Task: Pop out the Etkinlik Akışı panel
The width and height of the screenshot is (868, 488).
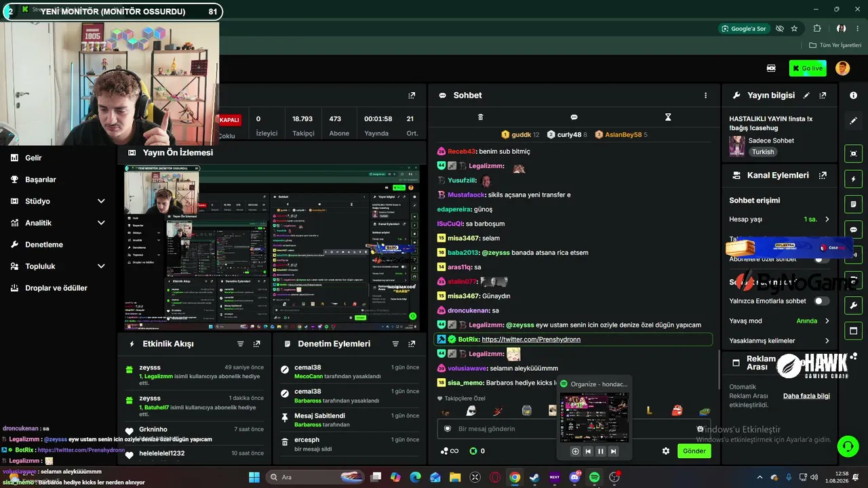Action: 256,344
